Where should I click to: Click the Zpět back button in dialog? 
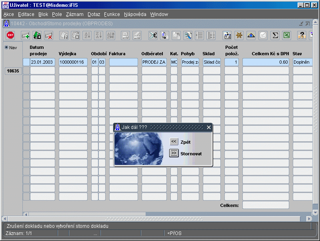(174, 142)
